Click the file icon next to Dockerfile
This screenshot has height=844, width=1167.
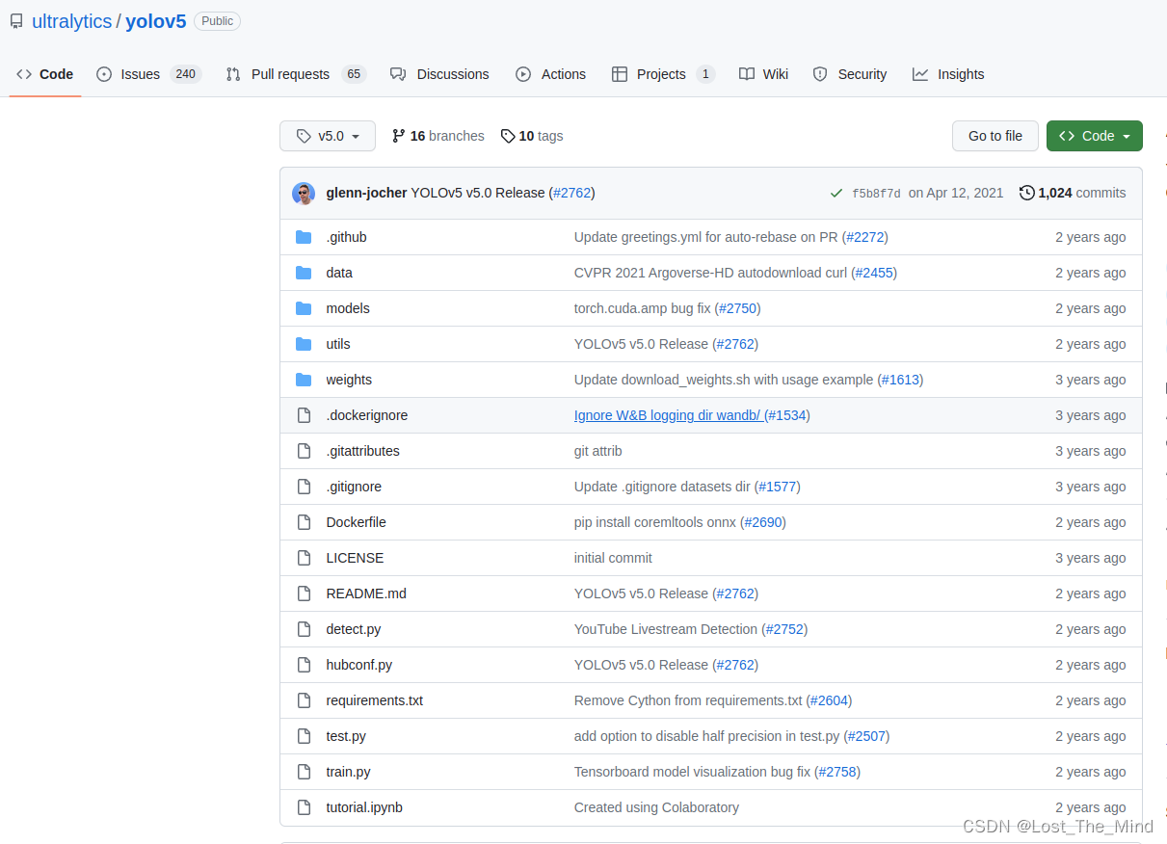point(304,522)
